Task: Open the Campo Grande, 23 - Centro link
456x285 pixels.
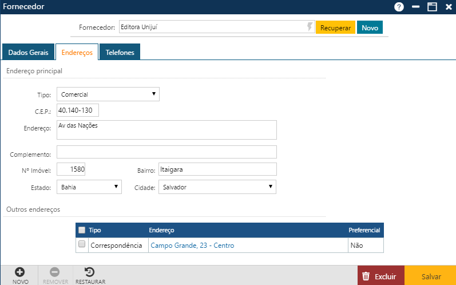Action: (x=192, y=246)
